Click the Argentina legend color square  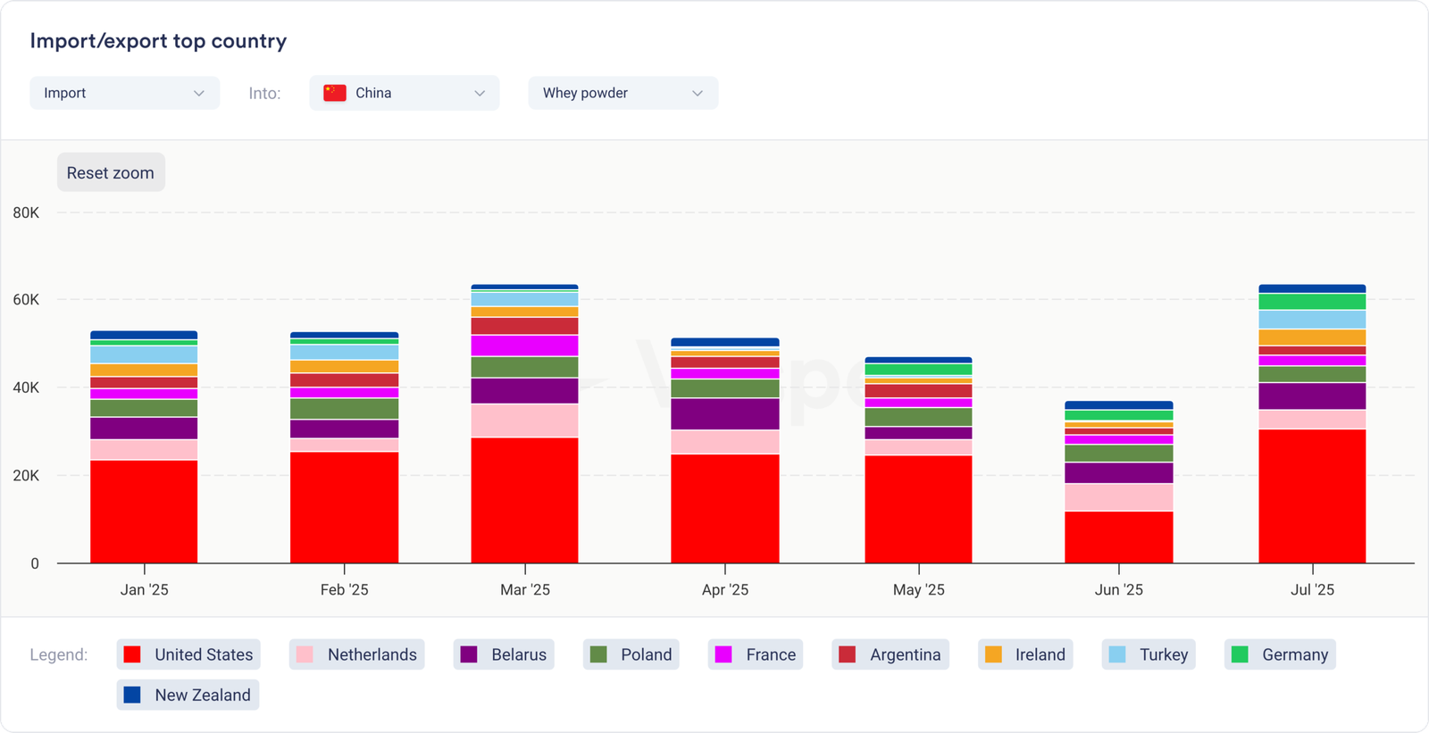[x=848, y=654]
